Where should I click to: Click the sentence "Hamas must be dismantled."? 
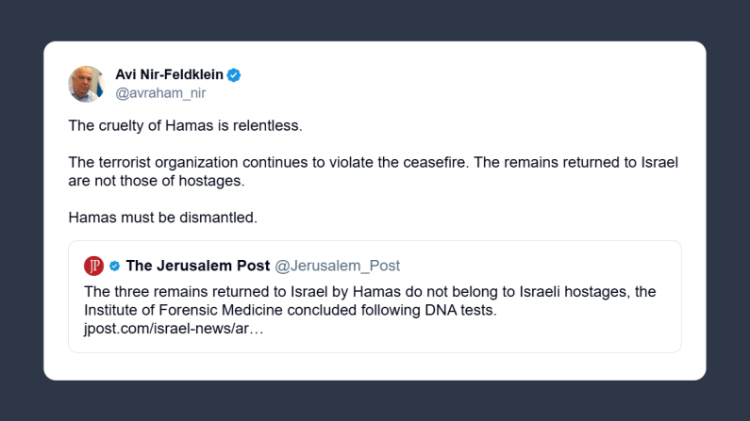pos(162,218)
